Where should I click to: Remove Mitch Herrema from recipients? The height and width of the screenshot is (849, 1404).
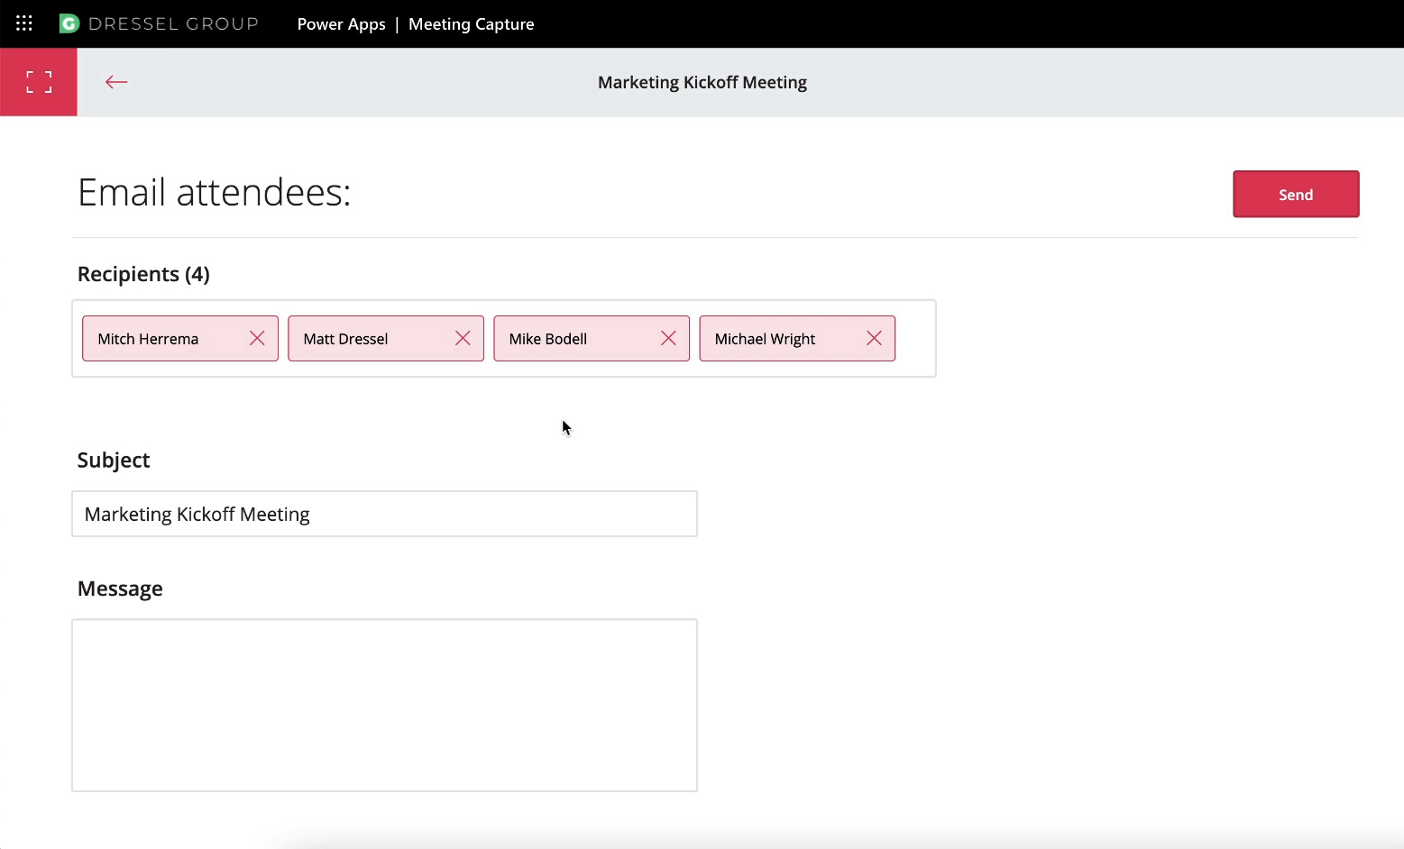point(257,338)
